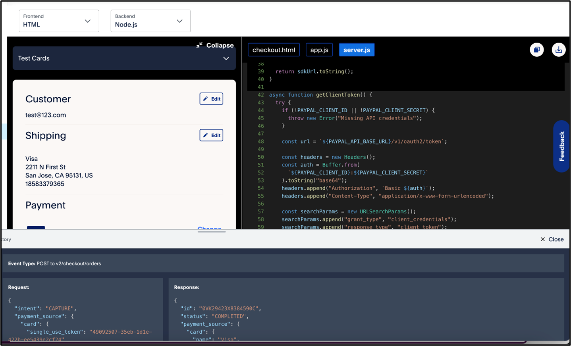Screen dimensions: 571x346
Task: Open the Feedback side button
Action: coord(561,146)
